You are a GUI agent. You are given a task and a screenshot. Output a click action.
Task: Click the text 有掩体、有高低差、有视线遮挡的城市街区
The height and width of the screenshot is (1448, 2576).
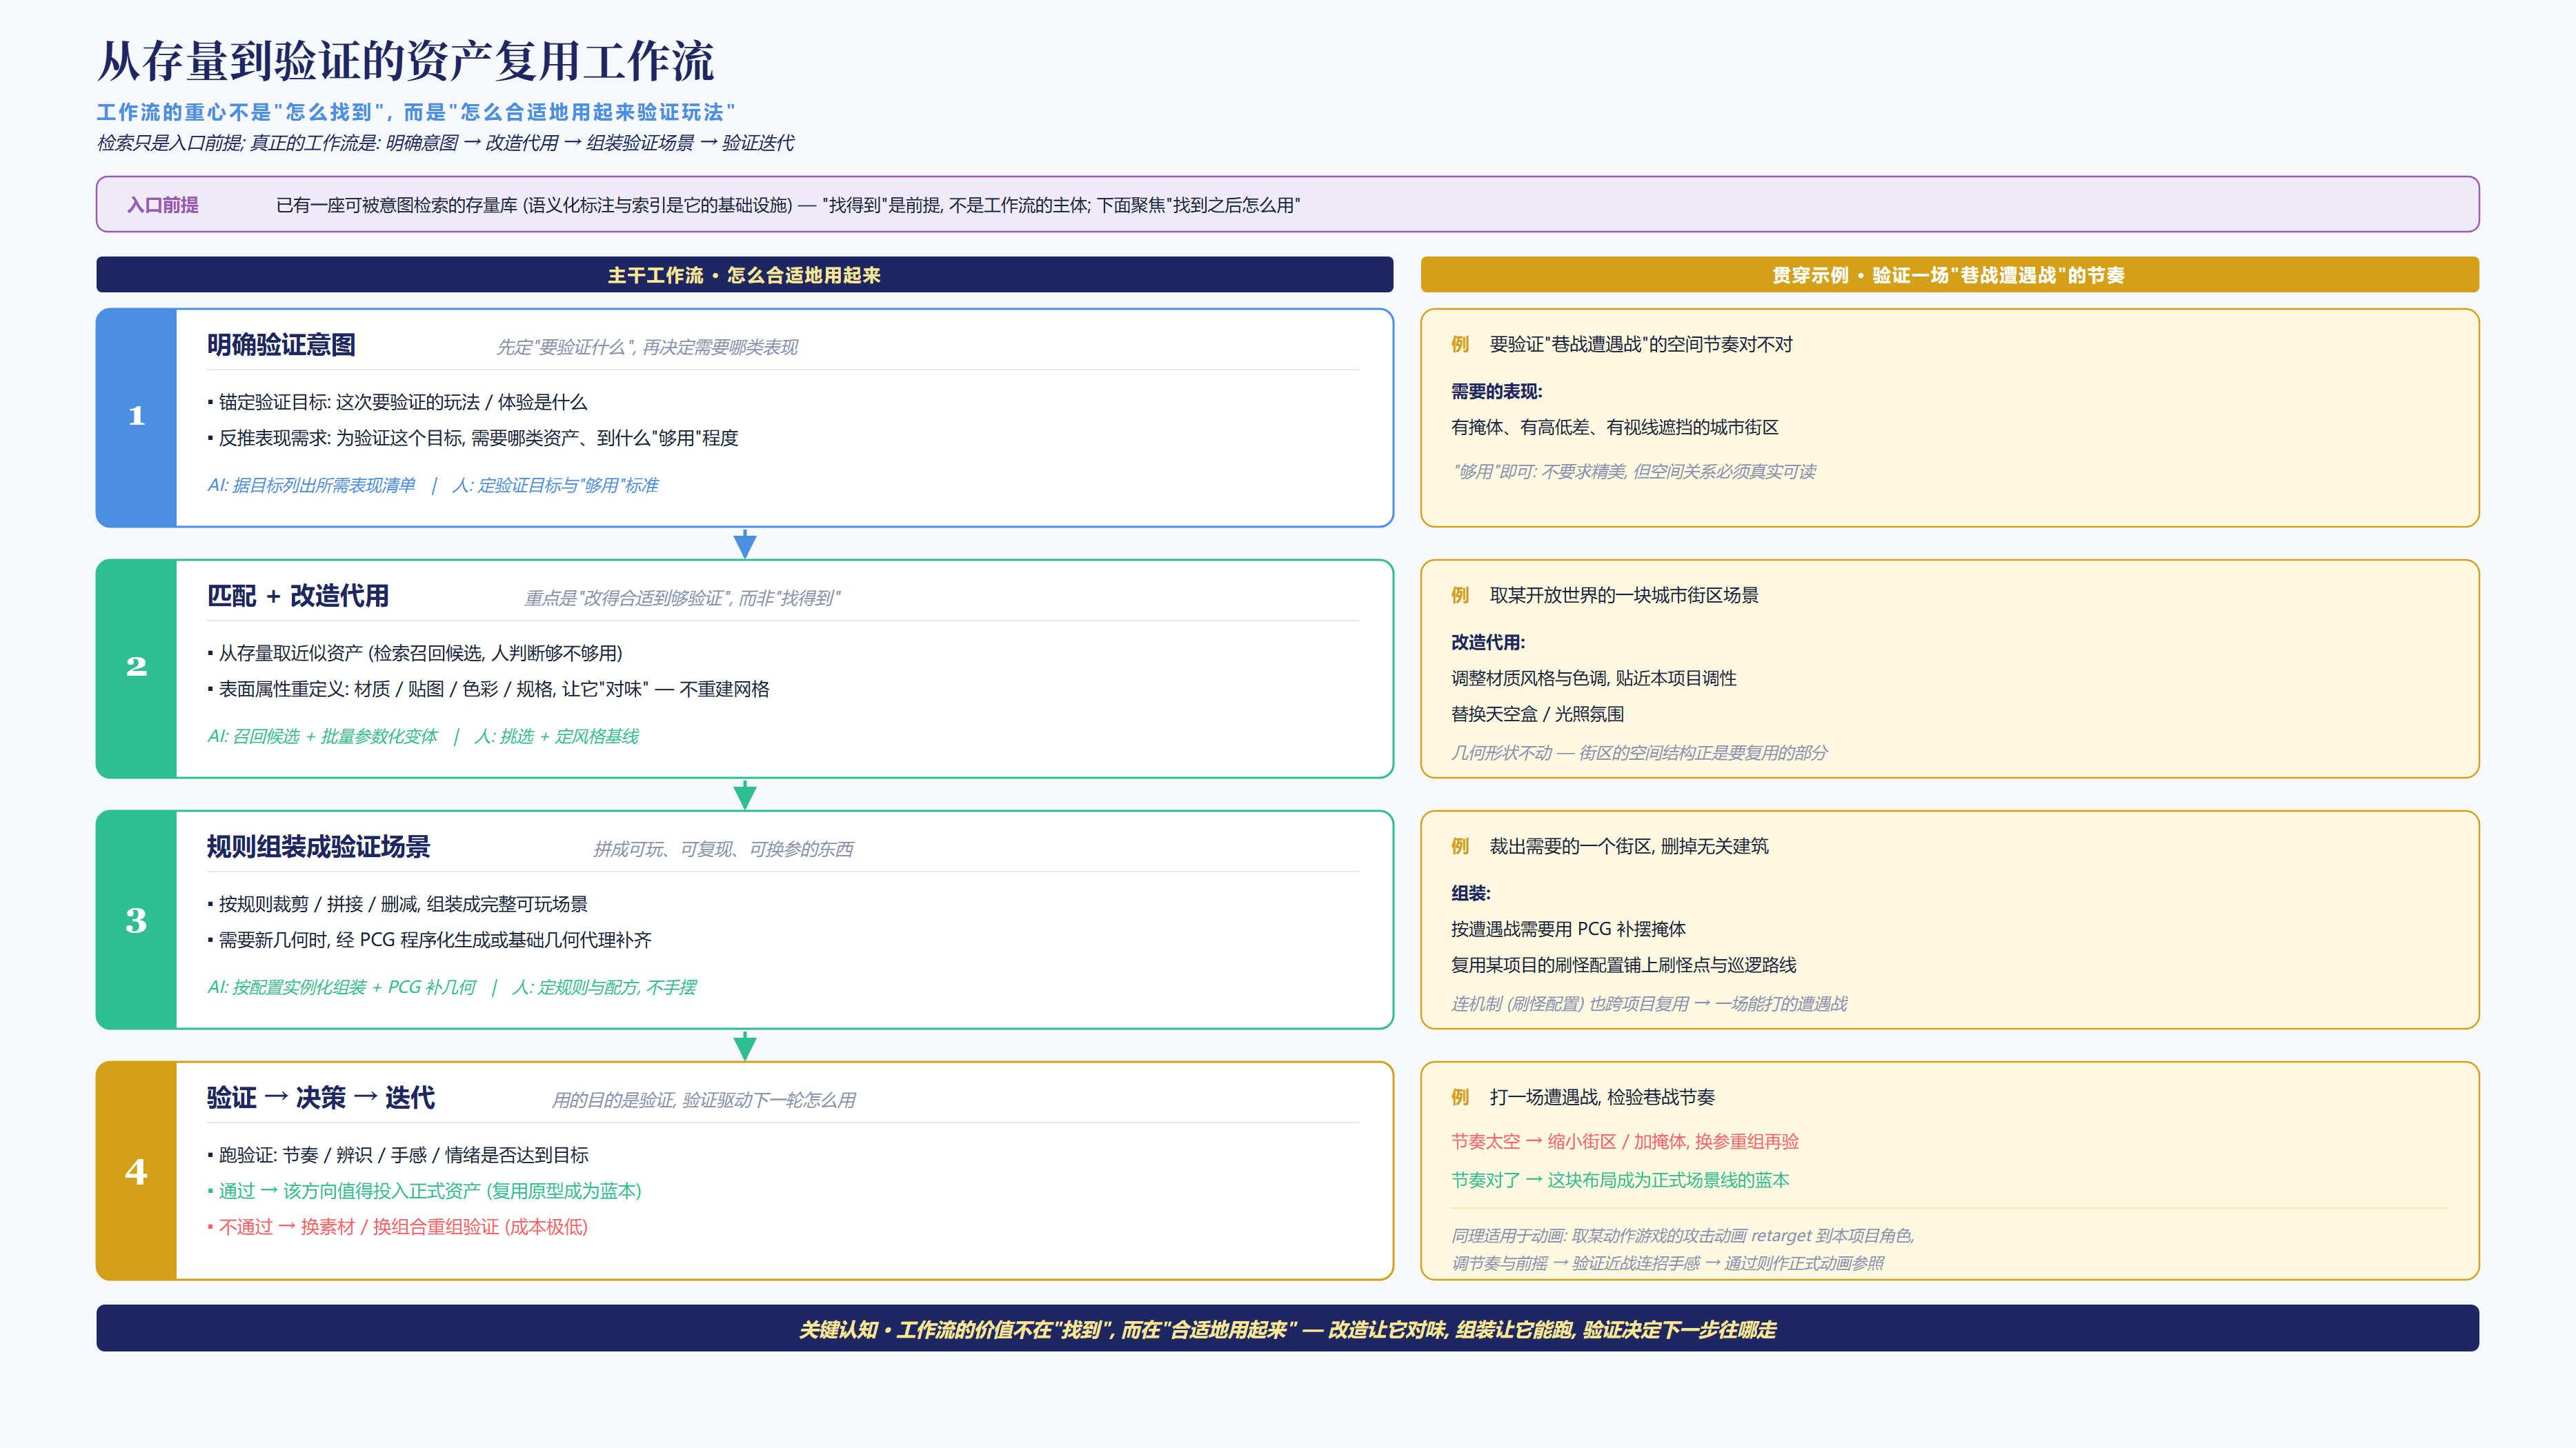click(1615, 427)
